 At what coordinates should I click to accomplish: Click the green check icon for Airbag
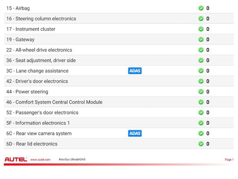click(201, 8)
